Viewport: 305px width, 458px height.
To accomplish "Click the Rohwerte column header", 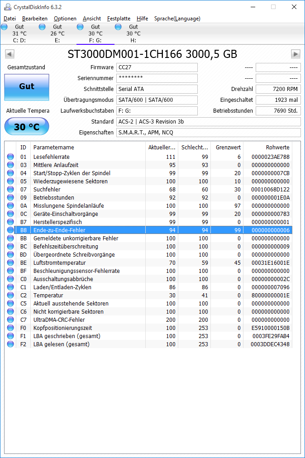I will [267, 148].
